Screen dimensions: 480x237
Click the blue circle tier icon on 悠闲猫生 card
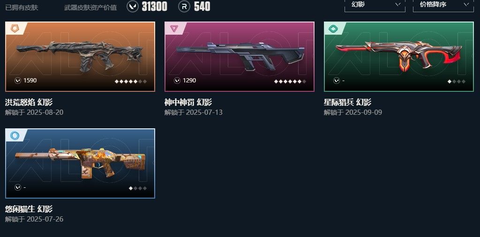pos(15,135)
